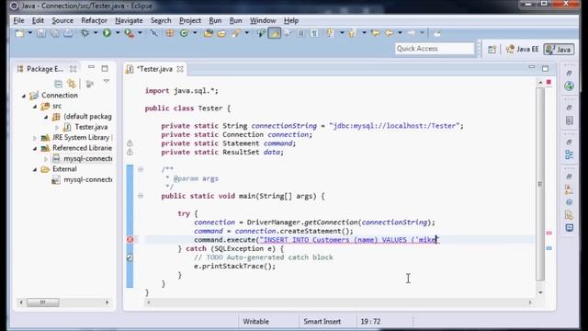
Task: Click the Save toolbar icon
Action: [41, 33]
